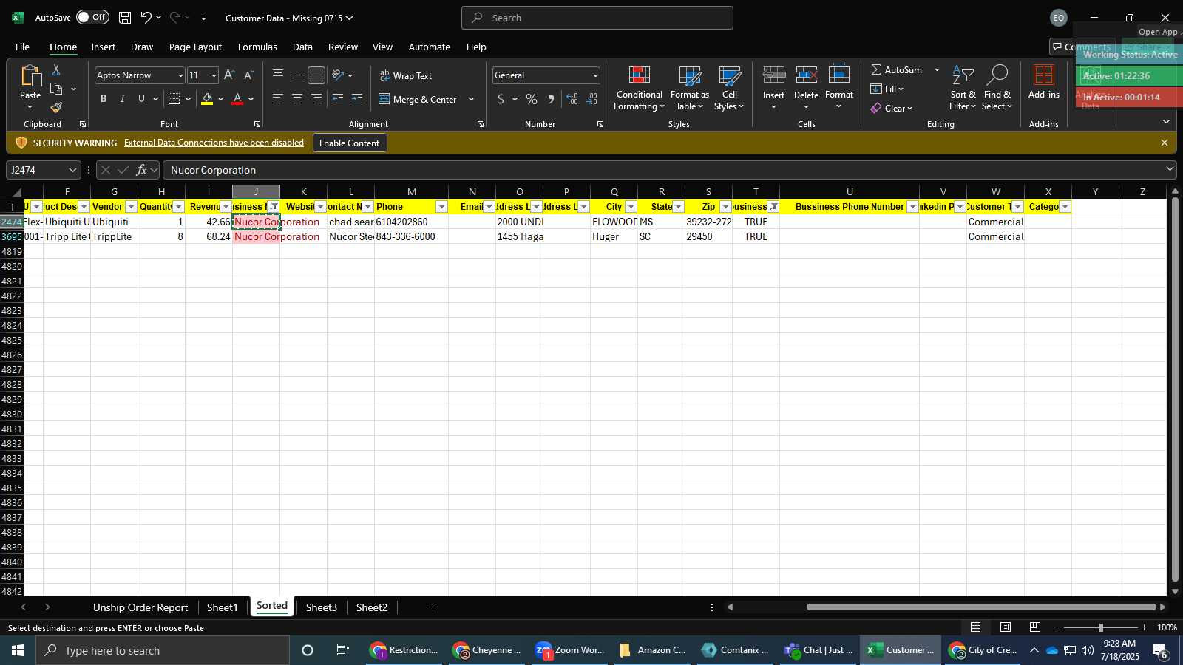This screenshot has height=665, width=1183.
Task: Click the horizontal scrollbar thumb
Action: [x=981, y=607]
